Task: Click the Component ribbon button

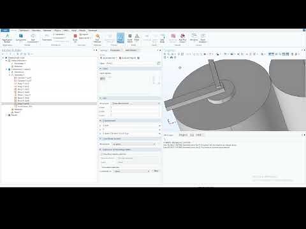Action: (20, 38)
